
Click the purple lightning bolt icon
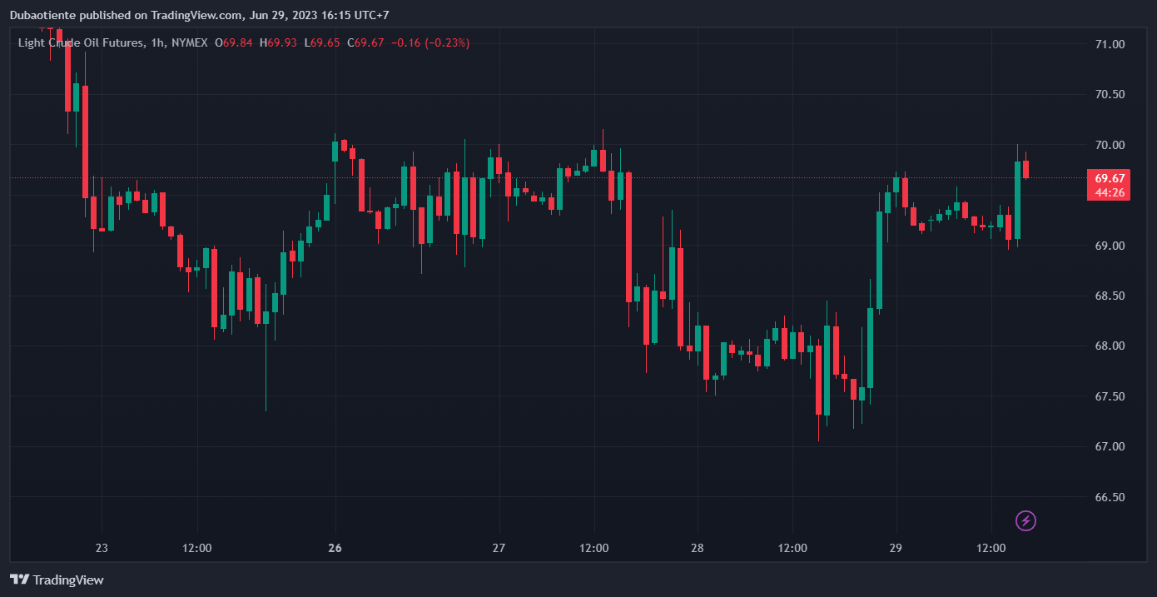pos(1026,520)
